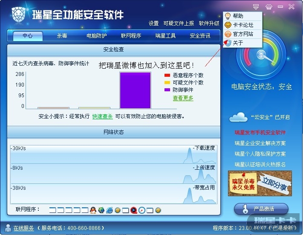Open the 联网程序 tab

point(131,36)
